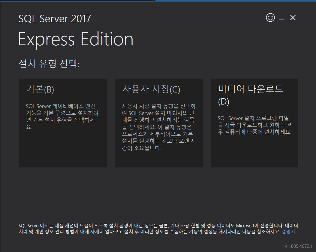Click the 설치 유형 선택: heading
316x252 pixels.
[x=49, y=64]
